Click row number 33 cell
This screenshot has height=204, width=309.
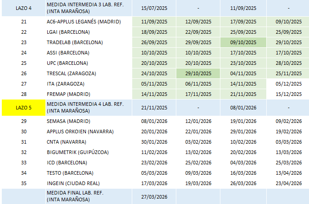tap(23, 163)
